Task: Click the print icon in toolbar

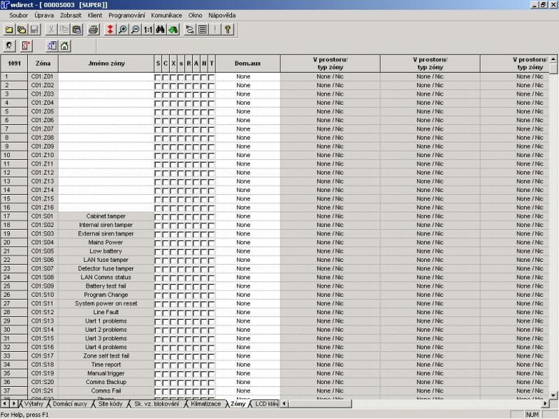Action: coord(93,29)
